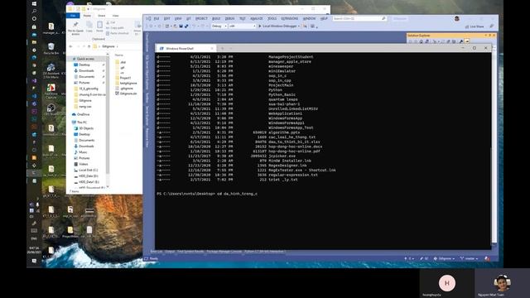Image resolution: width=530 pixels, height=298 pixels.
Task: Select Downloads under Quick access
Action: coord(86,70)
